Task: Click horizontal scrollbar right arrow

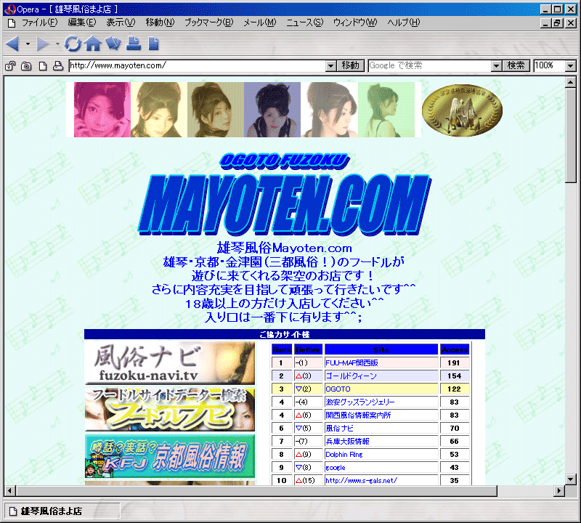Action: (559, 491)
